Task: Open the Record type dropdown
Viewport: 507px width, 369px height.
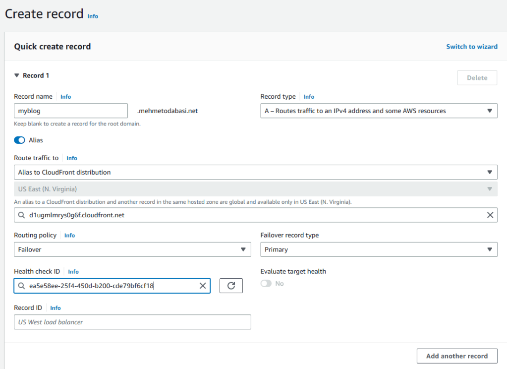Action: tap(379, 111)
